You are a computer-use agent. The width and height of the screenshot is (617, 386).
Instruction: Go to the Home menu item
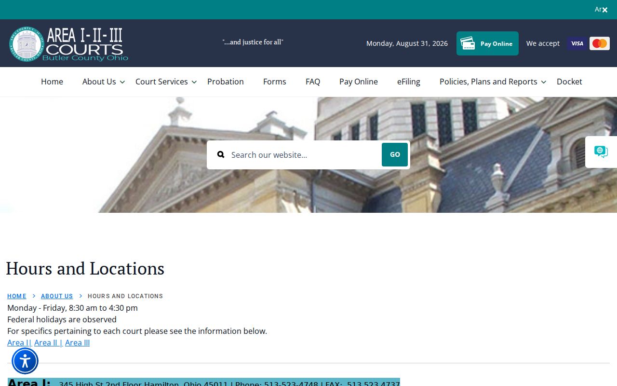coord(52,82)
